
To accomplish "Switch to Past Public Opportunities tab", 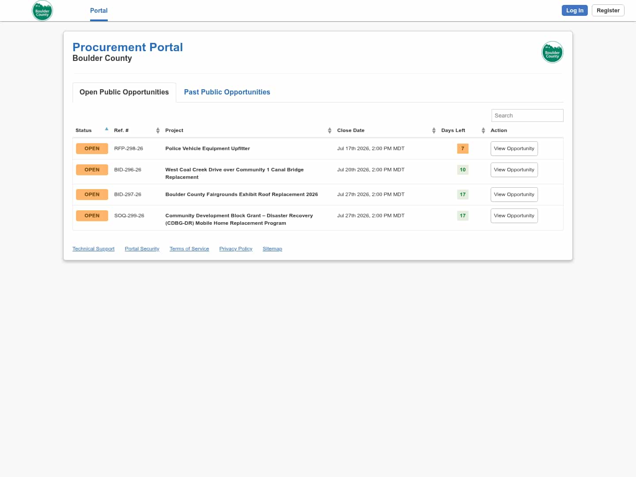I will (227, 92).
